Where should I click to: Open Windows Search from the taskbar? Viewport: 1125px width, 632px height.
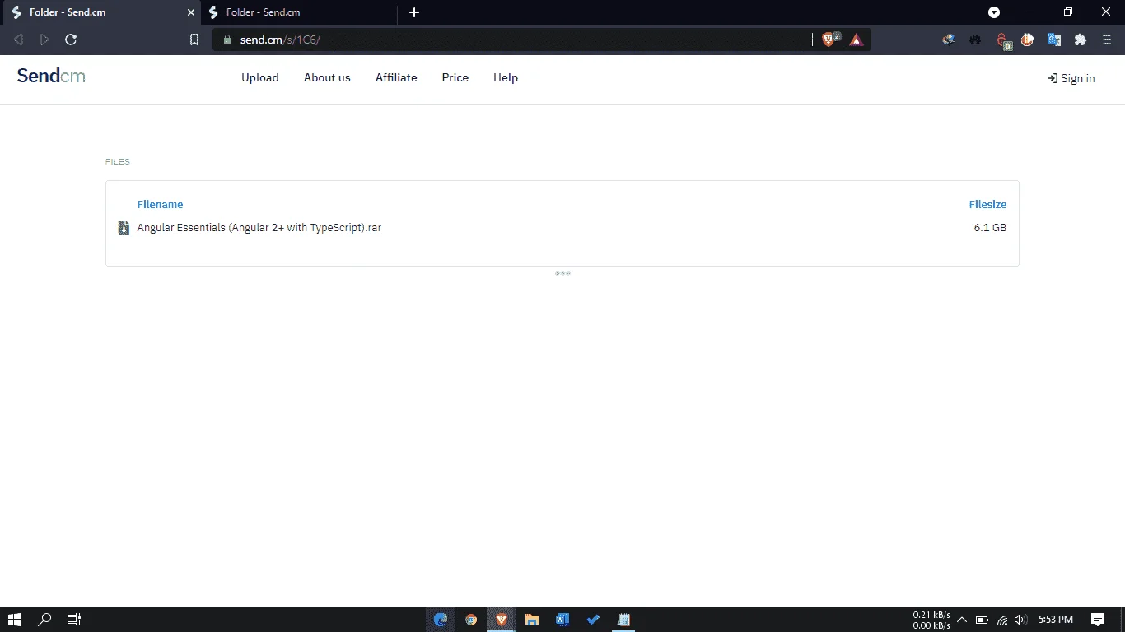click(x=45, y=620)
